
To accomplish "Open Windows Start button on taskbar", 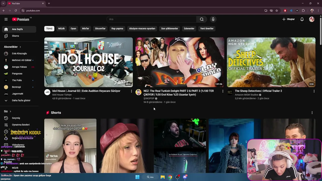I will click(137, 177).
